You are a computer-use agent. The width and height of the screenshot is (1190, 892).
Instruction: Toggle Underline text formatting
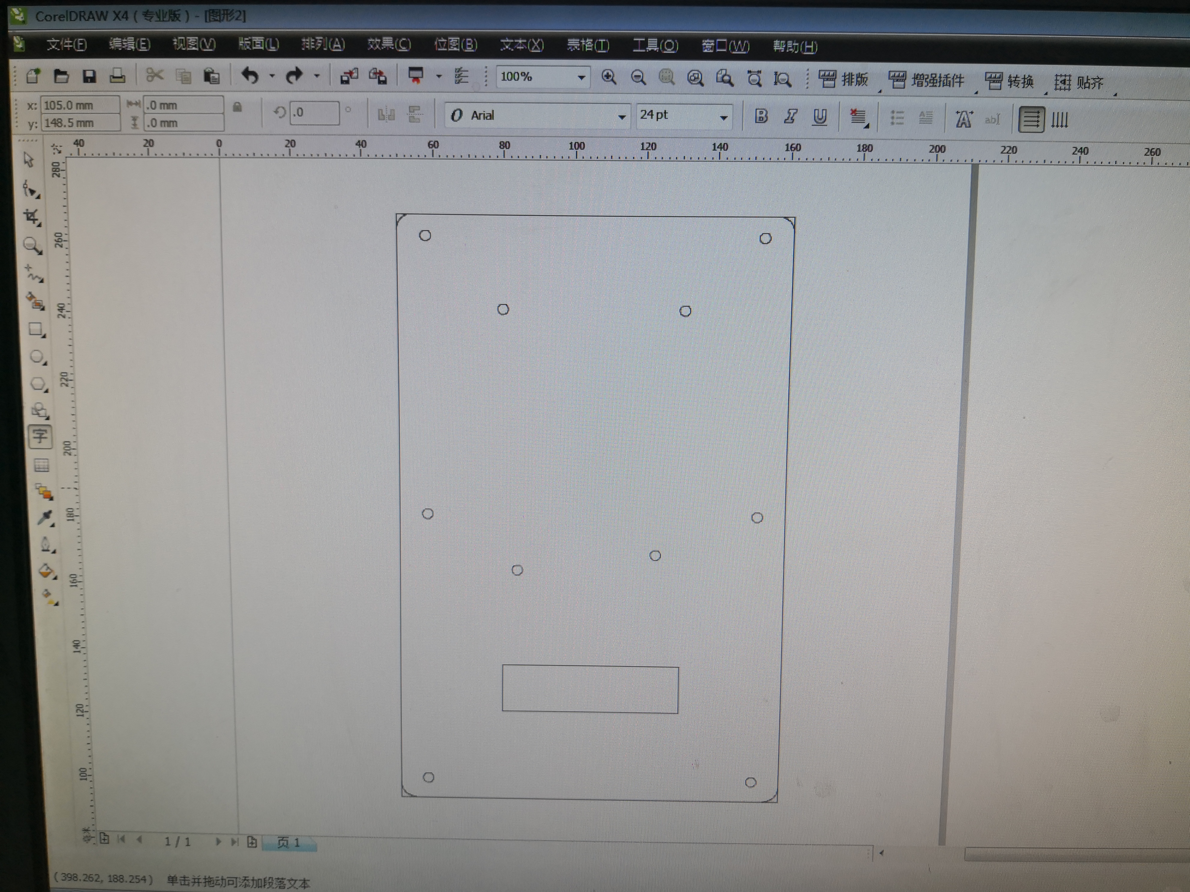click(x=820, y=117)
